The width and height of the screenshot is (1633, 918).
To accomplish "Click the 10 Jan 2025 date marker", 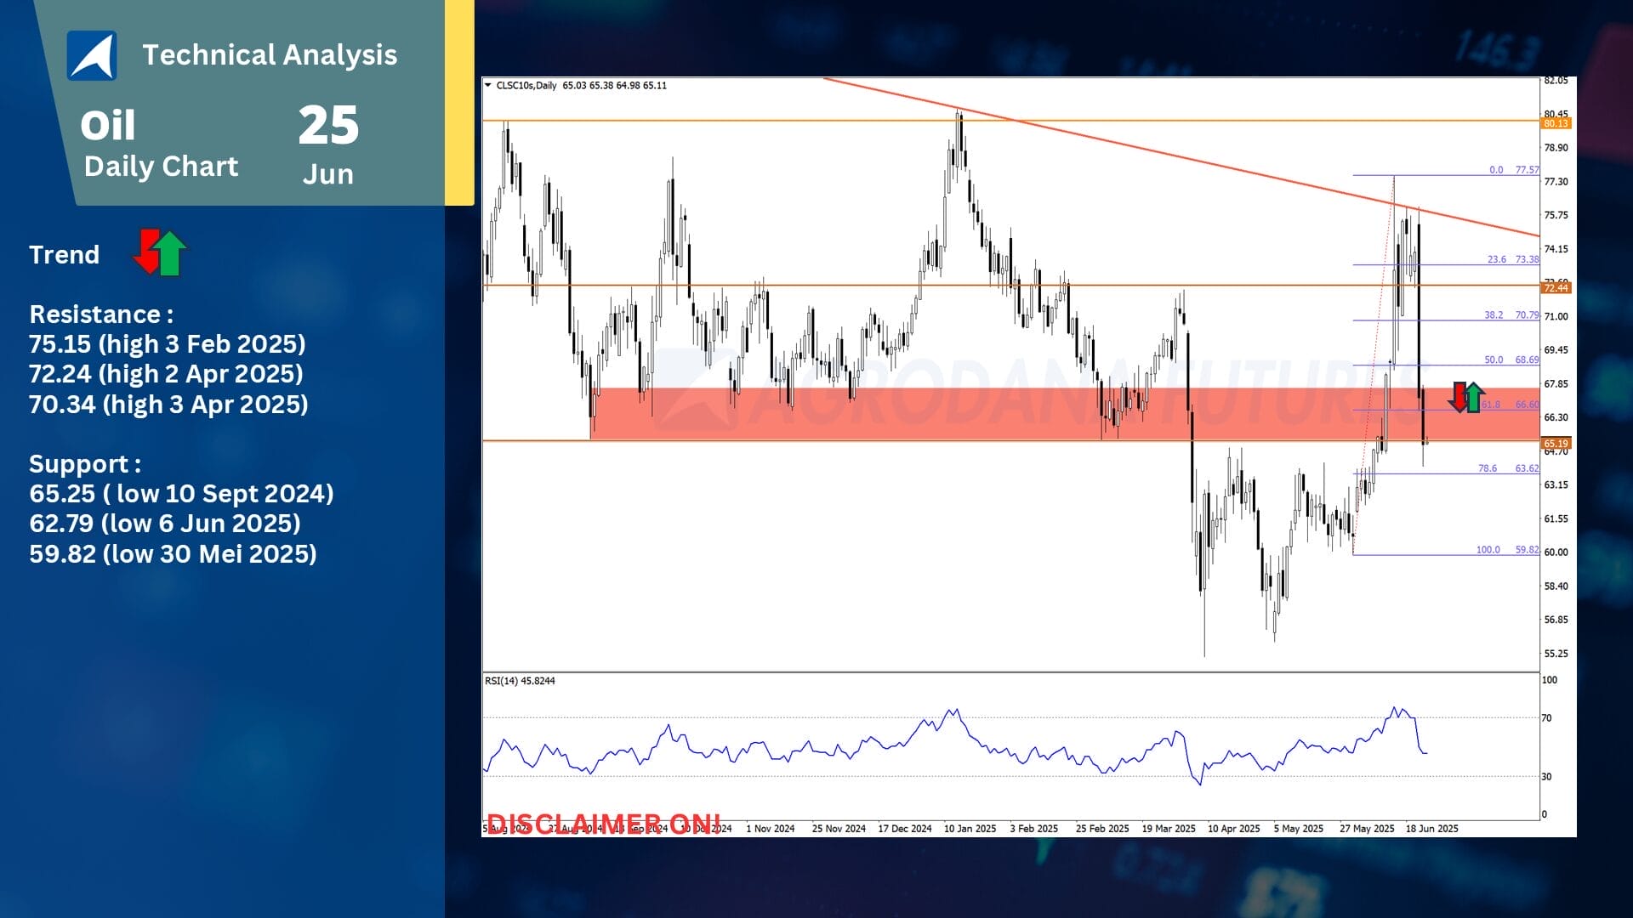I will tap(970, 828).
